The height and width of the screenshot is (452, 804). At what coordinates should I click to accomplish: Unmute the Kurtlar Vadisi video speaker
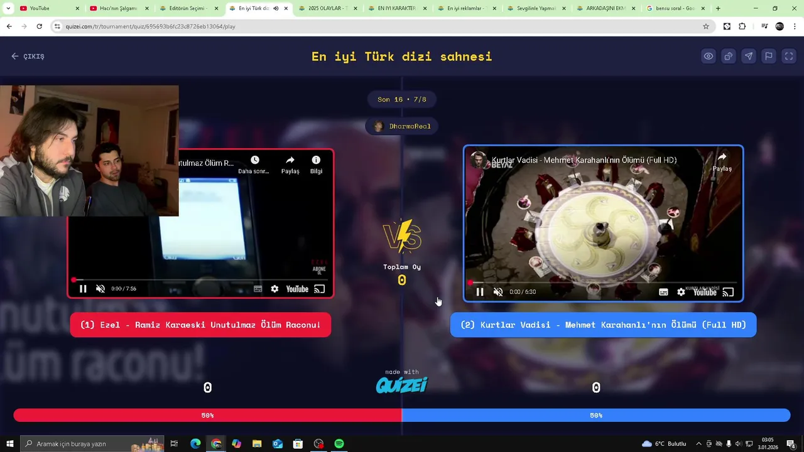(x=498, y=292)
